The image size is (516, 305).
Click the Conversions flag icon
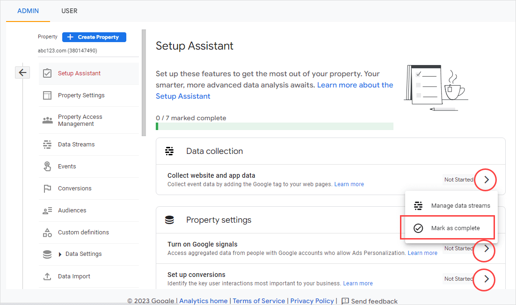47,189
